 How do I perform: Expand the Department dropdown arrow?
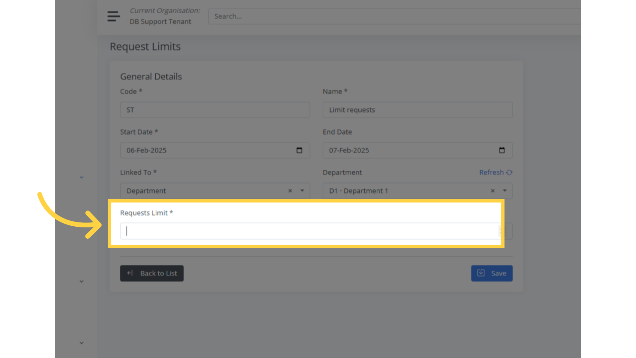(x=505, y=191)
